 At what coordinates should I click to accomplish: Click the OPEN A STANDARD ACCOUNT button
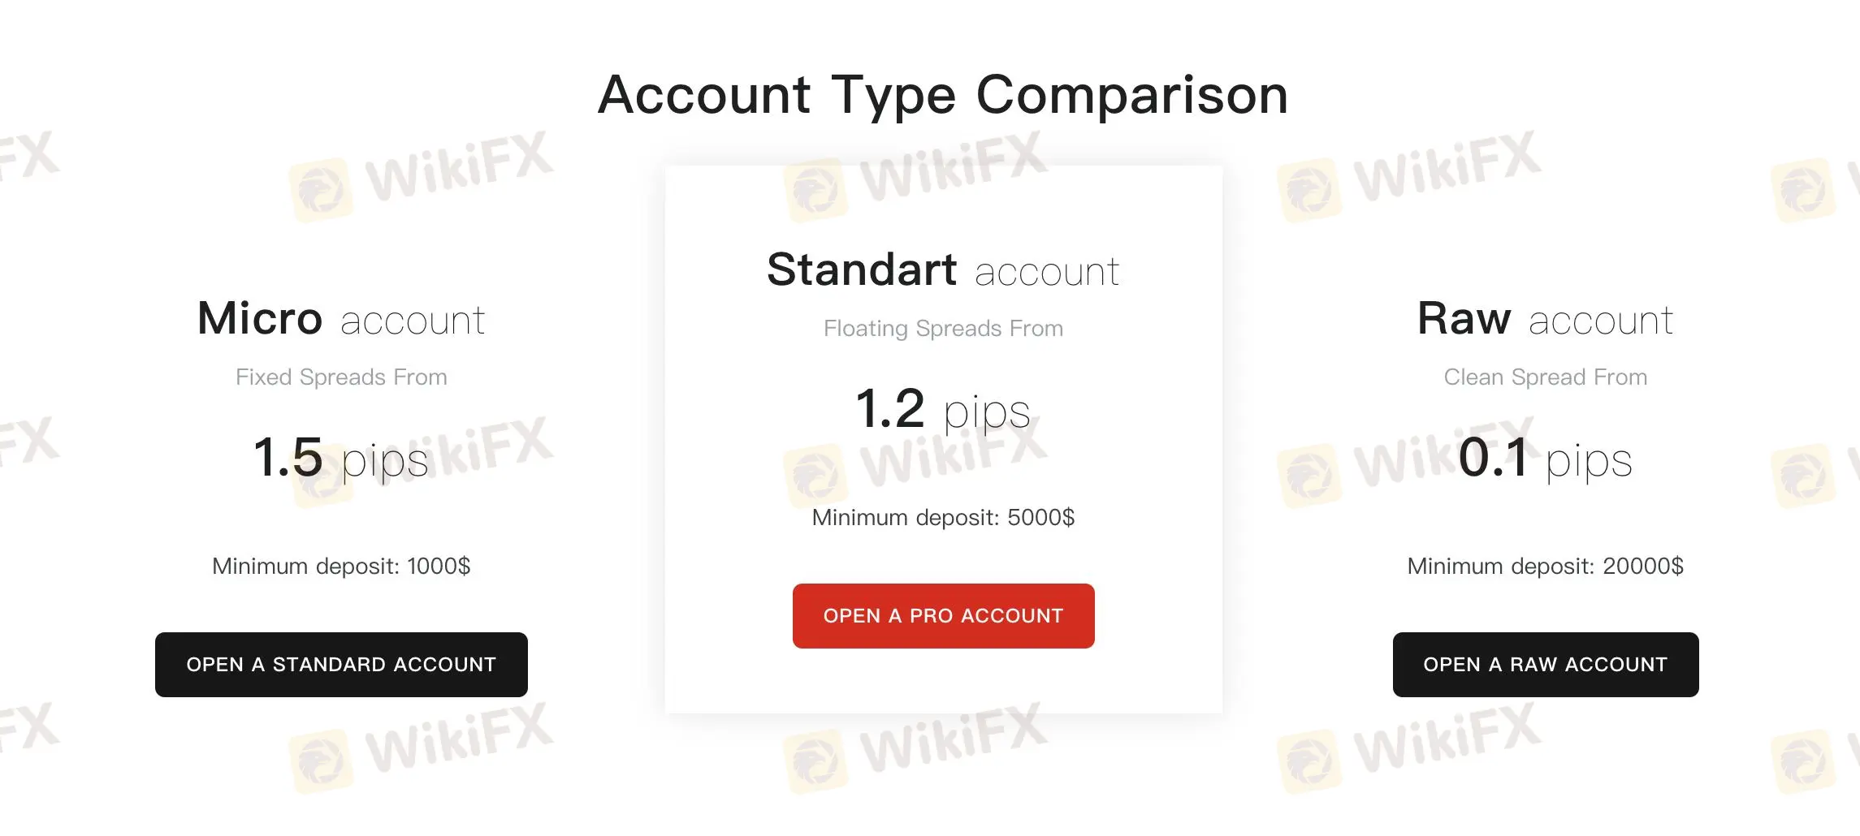point(340,664)
